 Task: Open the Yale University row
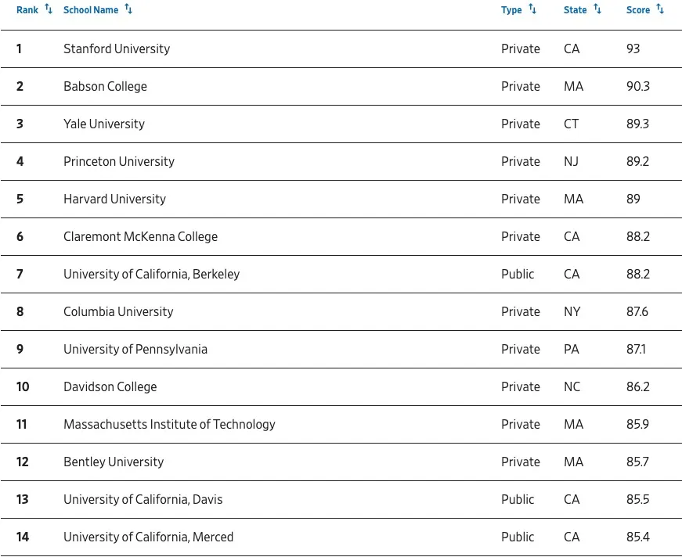tap(104, 124)
